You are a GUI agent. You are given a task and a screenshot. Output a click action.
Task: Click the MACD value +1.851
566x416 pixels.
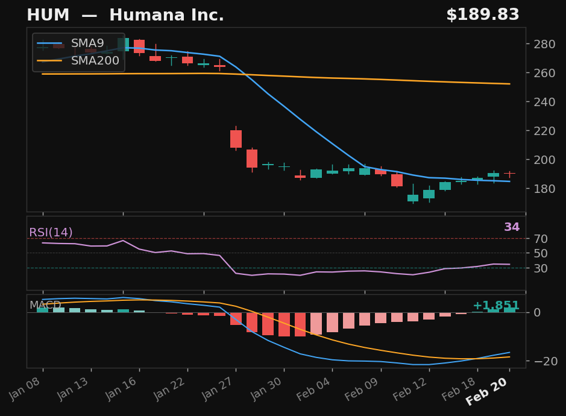pyautogui.click(x=496, y=306)
